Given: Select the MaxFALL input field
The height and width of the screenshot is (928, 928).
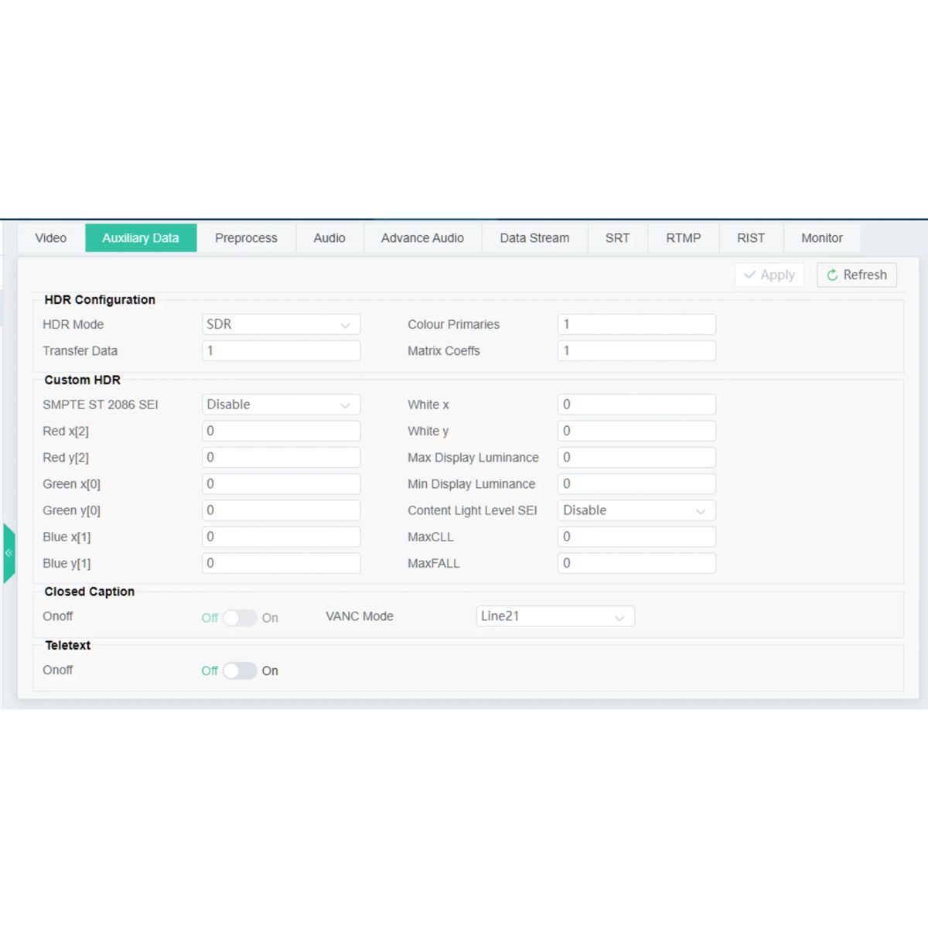Looking at the screenshot, I should (x=636, y=564).
